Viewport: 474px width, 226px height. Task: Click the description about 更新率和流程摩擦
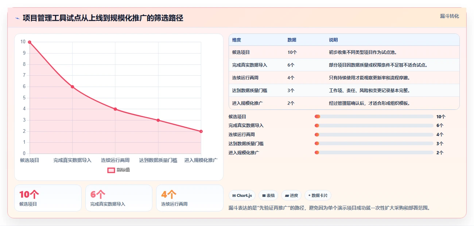coord(370,78)
